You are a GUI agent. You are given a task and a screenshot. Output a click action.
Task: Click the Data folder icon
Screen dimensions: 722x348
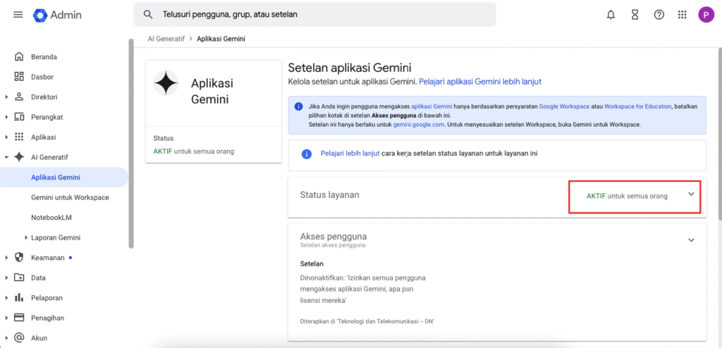click(19, 278)
